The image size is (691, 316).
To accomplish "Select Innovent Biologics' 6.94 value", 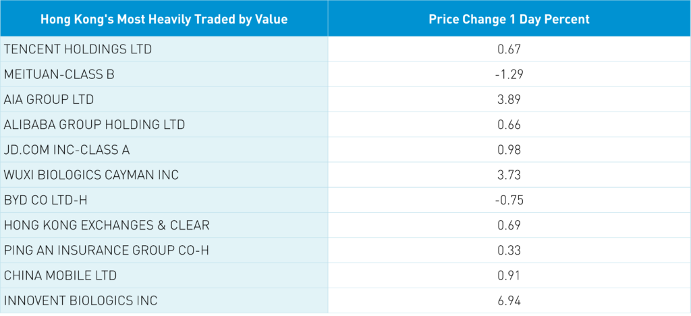I will (509, 300).
